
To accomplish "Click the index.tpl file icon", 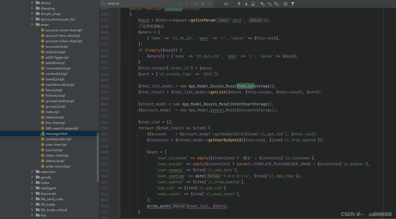I will coord(43,112).
